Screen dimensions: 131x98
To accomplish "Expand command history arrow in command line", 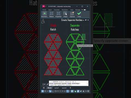I will (87, 83).
